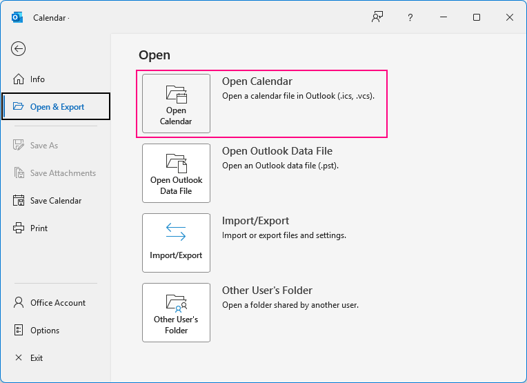527x383 pixels.
Task: Click the 'Open Calendar' heading text
Action: tap(257, 81)
